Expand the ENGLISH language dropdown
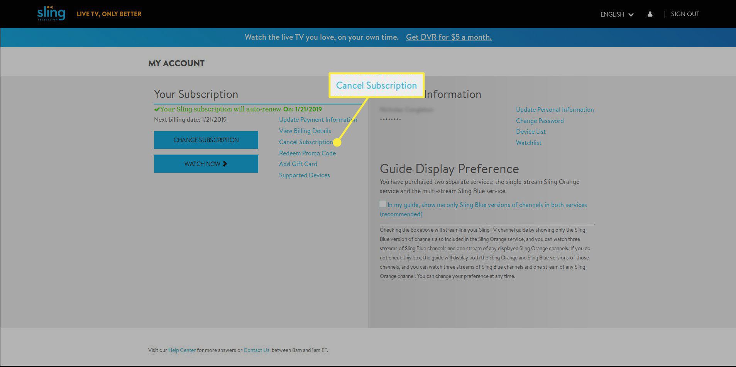This screenshot has height=367, width=736. (x=617, y=14)
